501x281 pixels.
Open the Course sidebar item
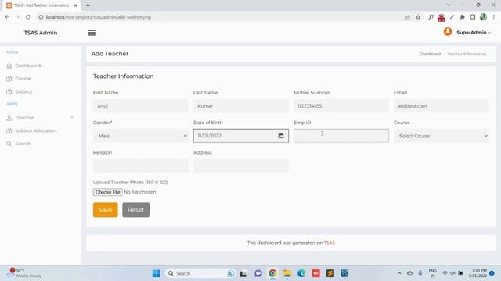23,79
